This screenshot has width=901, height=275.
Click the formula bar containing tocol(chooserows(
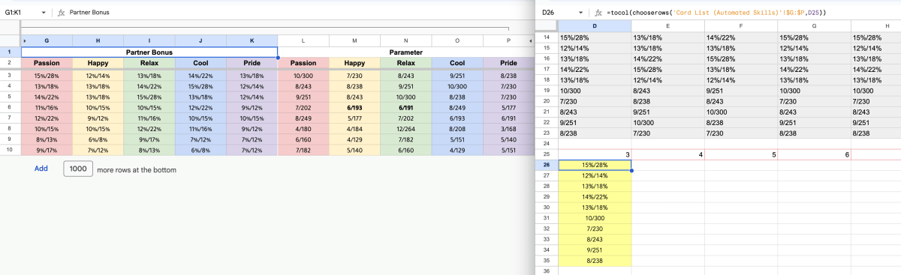(x=752, y=13)
